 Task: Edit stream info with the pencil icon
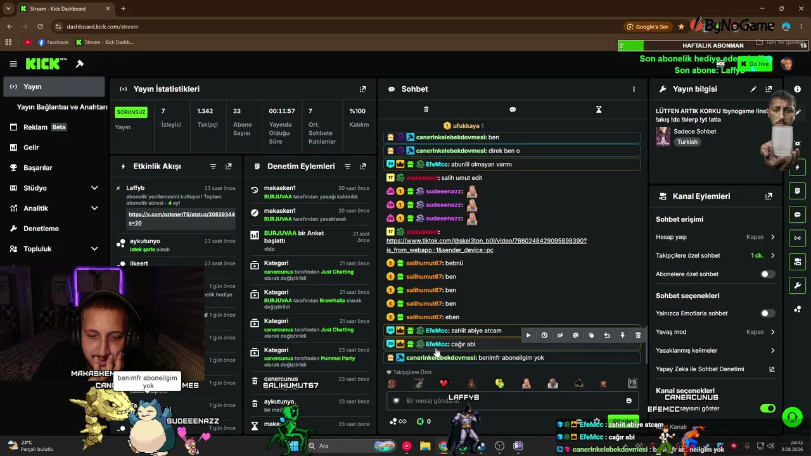coord(753,89)
